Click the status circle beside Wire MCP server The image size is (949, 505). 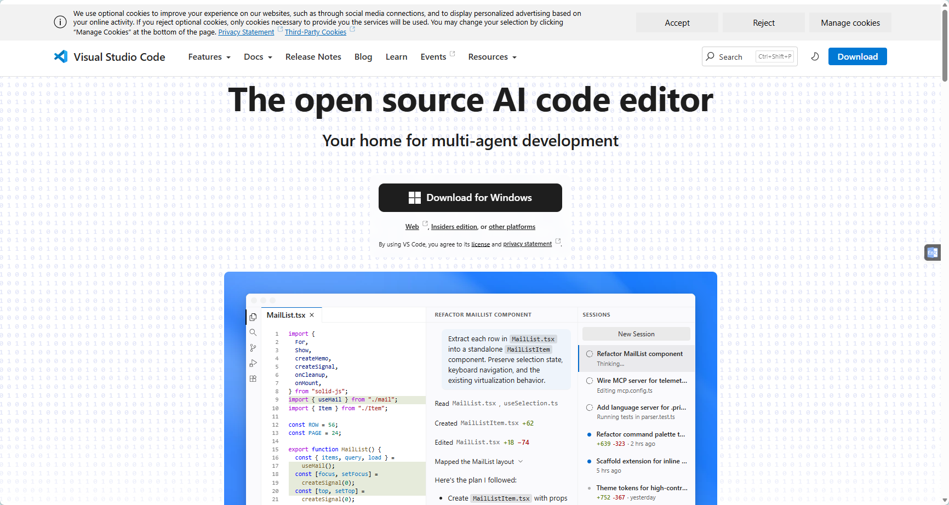coord(590,381)
